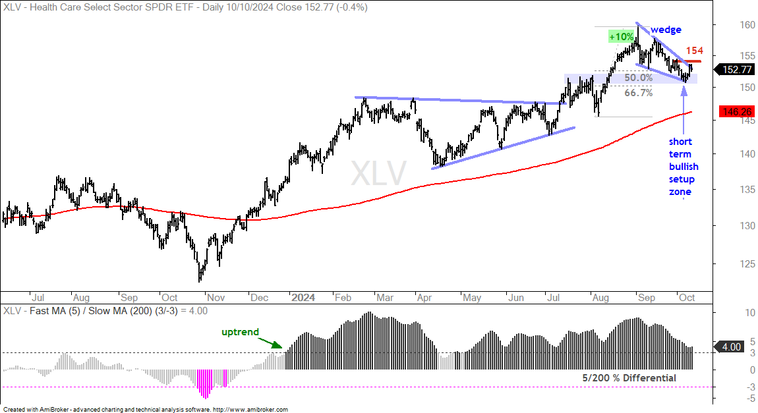Click the 'Dec' month label on time axis
Image resolution: width=758 pixels, height=413 pixels.
click(259, 298)
